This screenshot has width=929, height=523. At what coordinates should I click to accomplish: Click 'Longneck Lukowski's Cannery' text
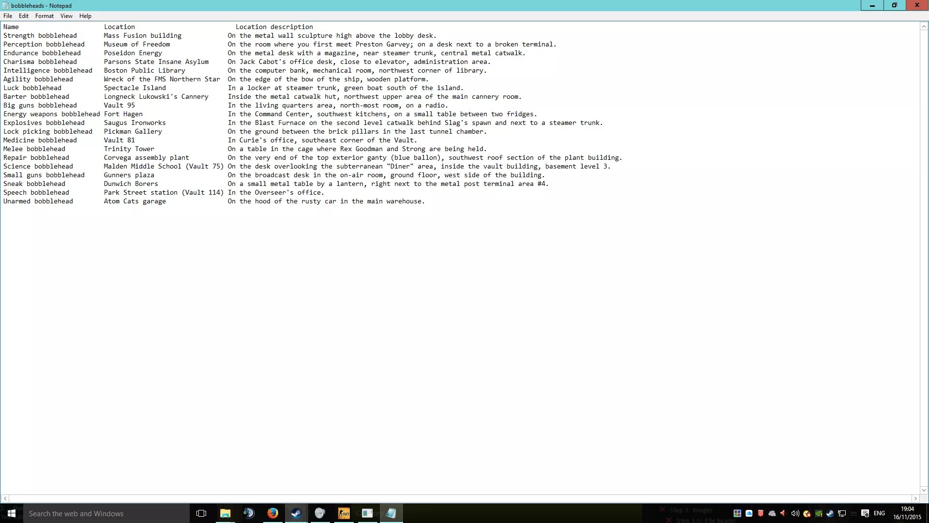tap(156, 97)
